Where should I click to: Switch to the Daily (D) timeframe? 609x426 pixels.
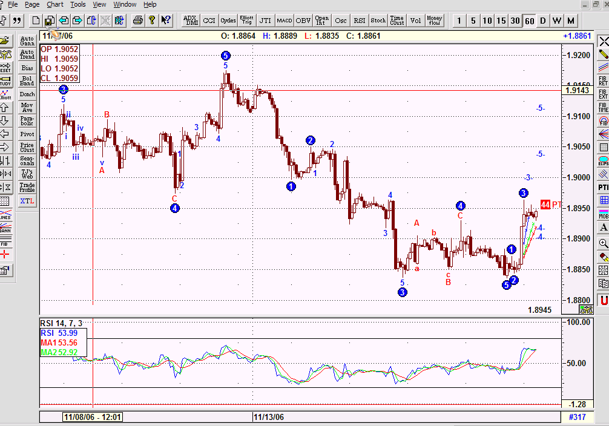click(543, 21)
